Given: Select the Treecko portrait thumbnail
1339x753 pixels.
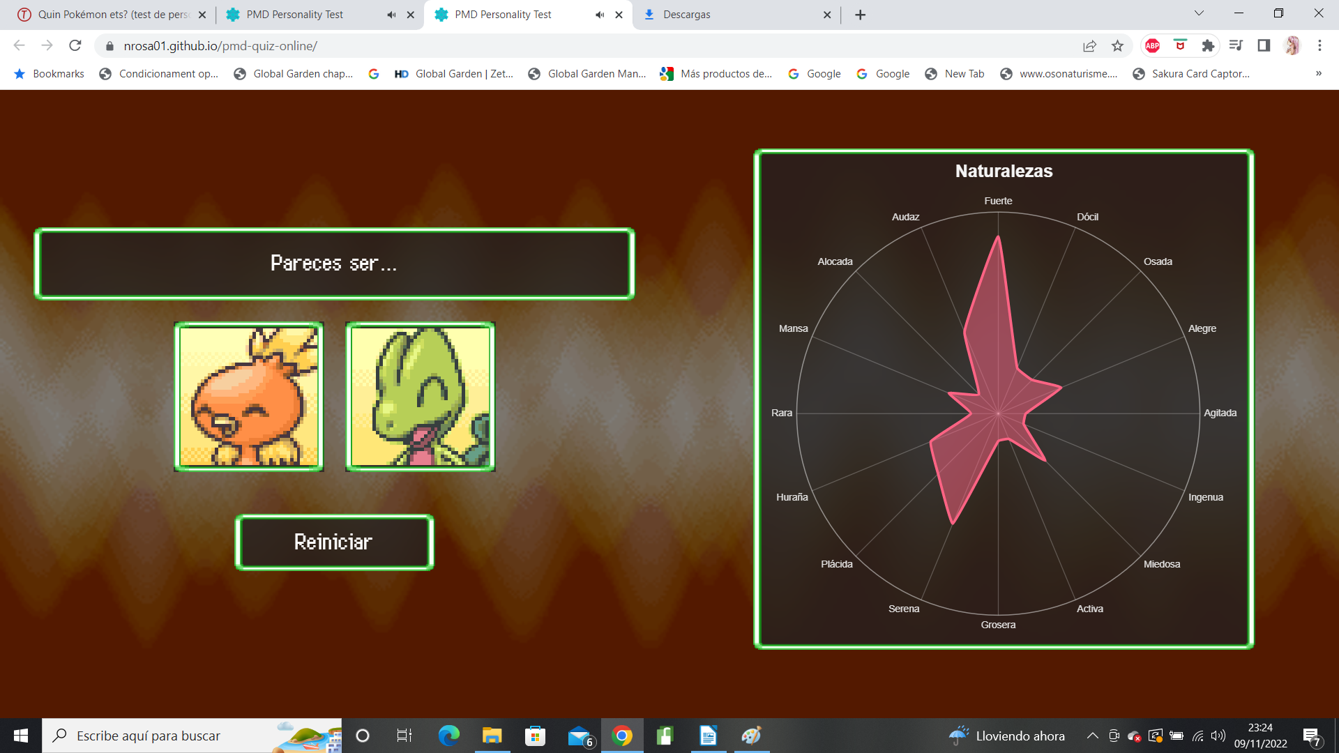Looking at the screenshot, I should [x=421, y=397].
